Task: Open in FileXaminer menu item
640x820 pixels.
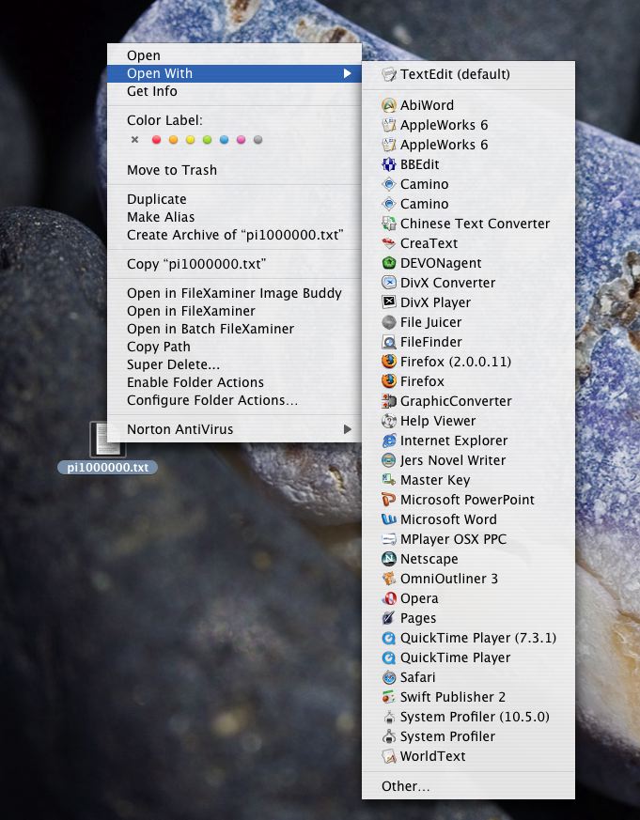Action: pyautogui.click(x=234, y=311)
